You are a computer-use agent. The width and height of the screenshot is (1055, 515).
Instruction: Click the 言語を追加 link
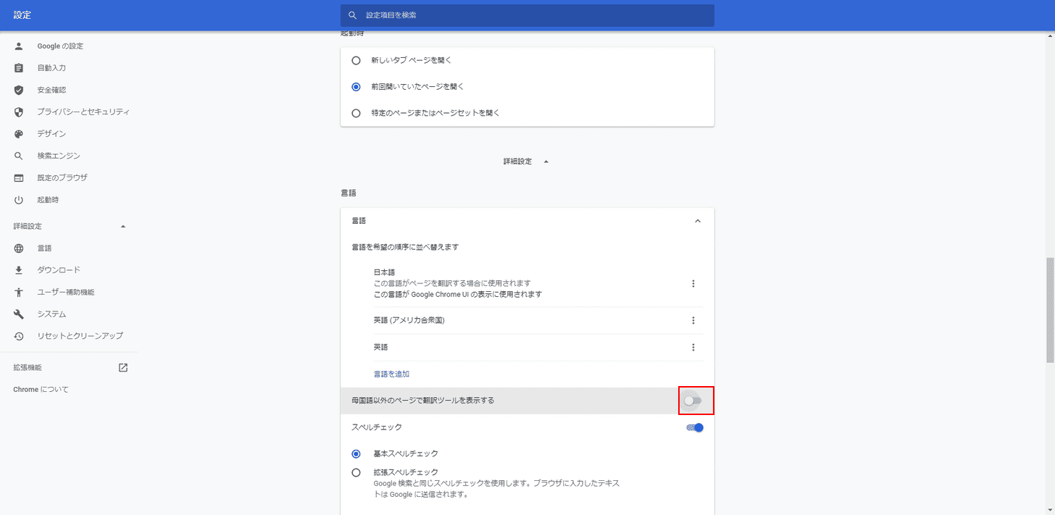pyautogui.click(x=391, y=374)
